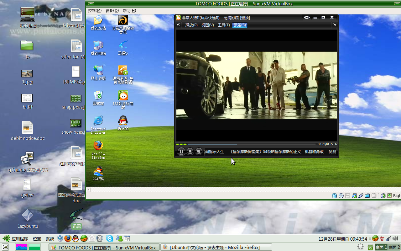
Task: Click the panel date and time clock
Action: 343,239
